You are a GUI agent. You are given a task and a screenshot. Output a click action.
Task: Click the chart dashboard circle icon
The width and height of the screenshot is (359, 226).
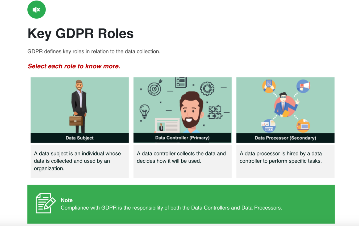pyautogui.click(x=269, y=125)
